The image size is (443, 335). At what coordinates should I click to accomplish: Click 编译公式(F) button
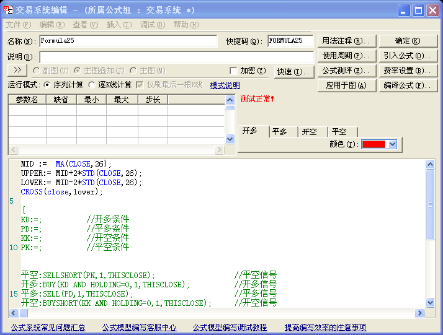tap(408, 85)
